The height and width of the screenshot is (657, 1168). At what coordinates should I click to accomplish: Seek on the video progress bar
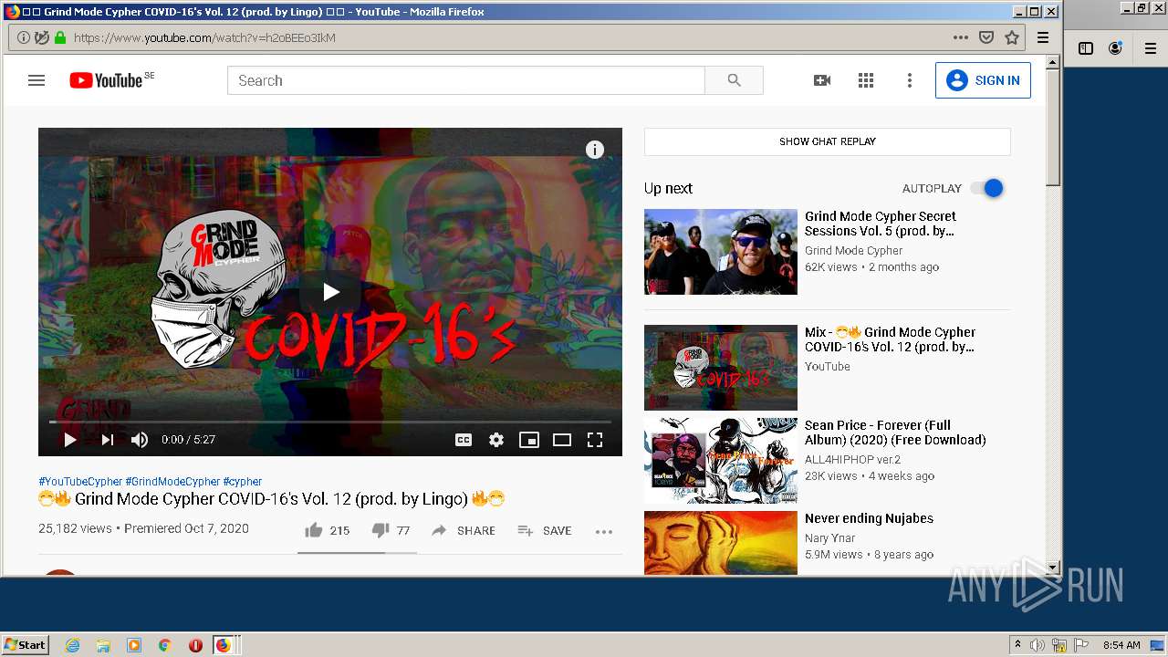330,422
